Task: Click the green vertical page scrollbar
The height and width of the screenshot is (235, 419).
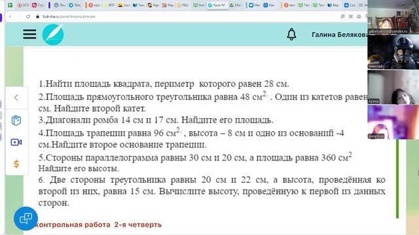Action: [397, 178]
